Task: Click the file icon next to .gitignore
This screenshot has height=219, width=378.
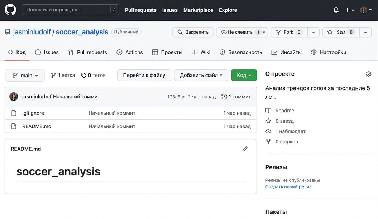Action: click(x=14, y=113)
